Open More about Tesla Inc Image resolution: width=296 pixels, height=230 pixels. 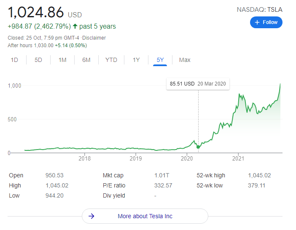(x=145, y=216)
